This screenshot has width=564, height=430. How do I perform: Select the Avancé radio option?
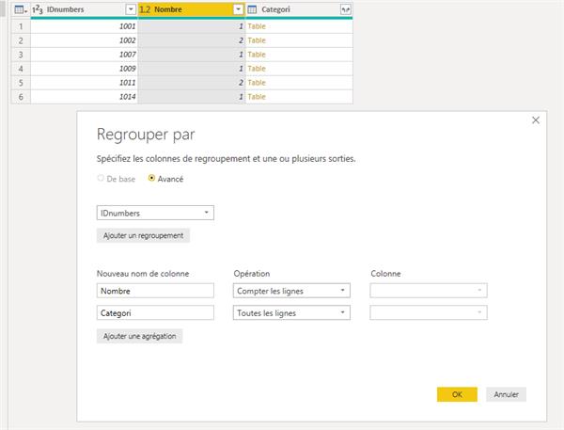152,179
